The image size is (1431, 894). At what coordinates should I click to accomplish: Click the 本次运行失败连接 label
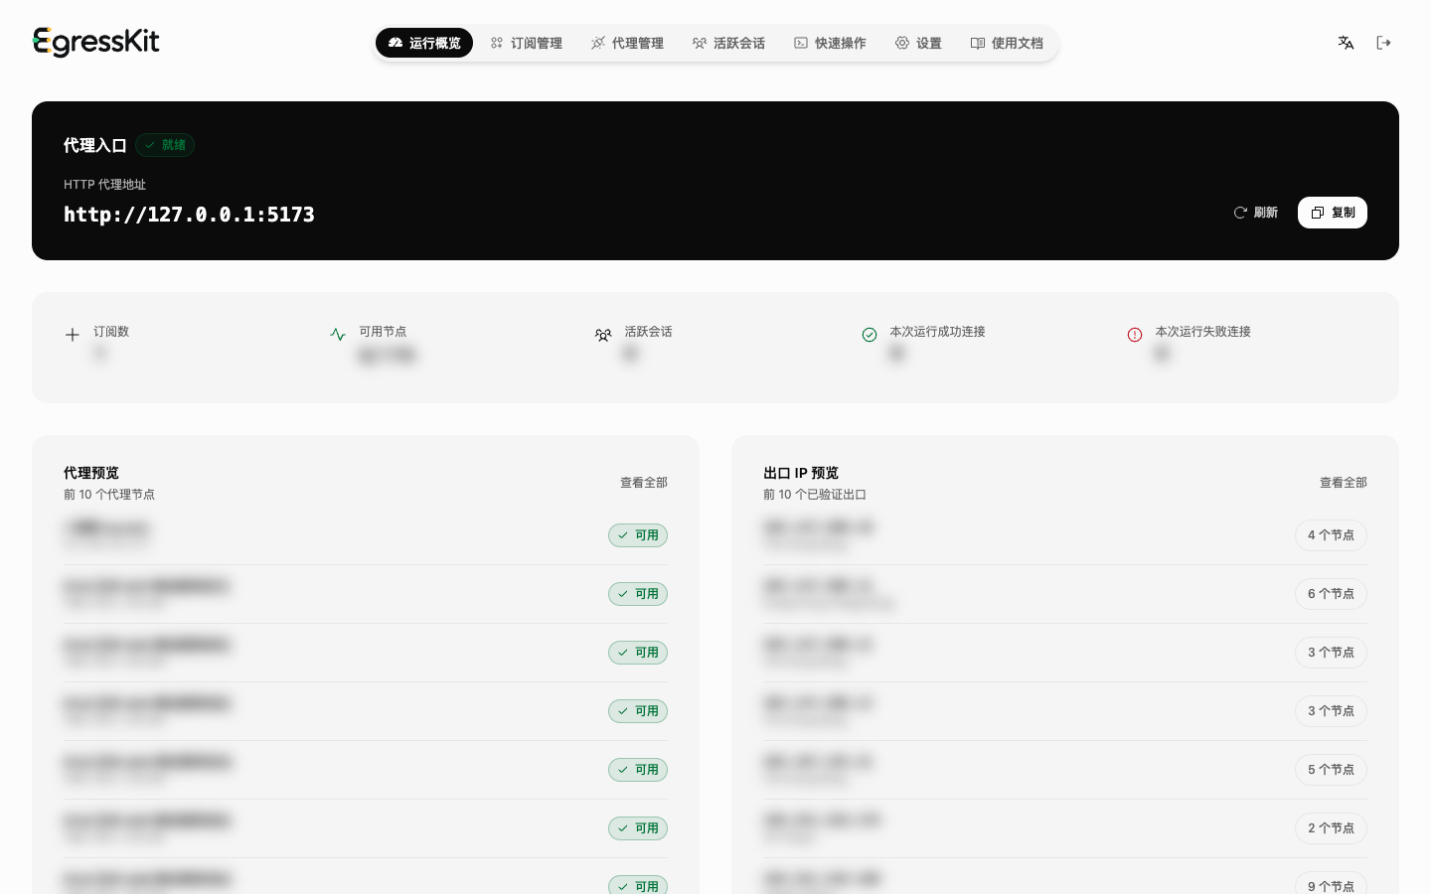1202,332
